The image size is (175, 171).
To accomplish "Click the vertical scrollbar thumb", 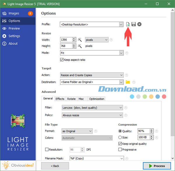I will pos(173,74).
